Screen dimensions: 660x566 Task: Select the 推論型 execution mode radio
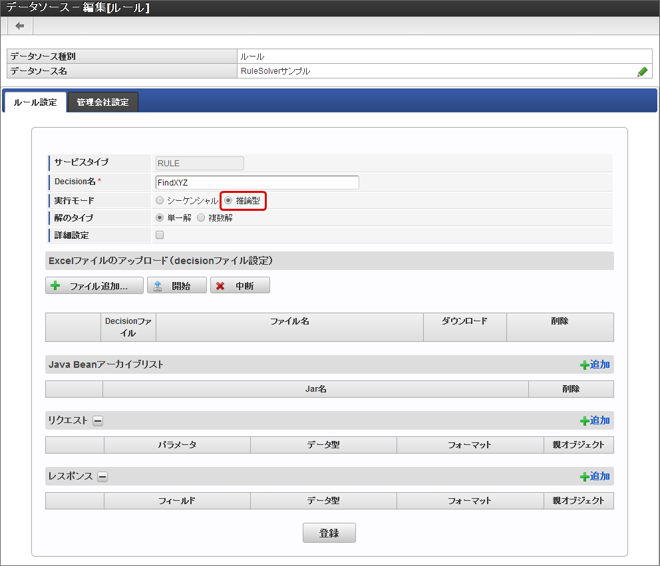click(228, 200)
